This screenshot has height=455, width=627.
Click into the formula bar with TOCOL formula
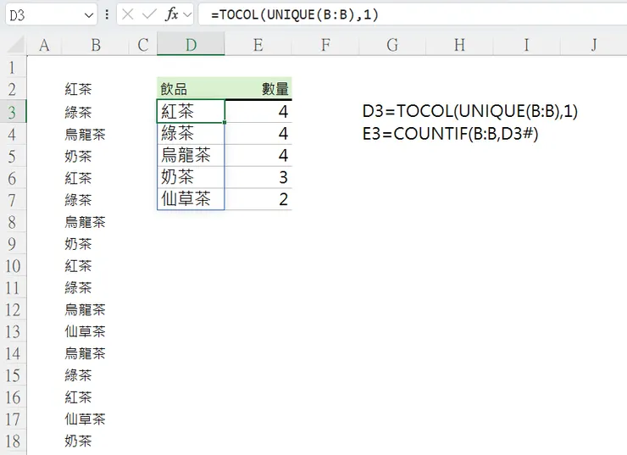[x=412, y=14]
